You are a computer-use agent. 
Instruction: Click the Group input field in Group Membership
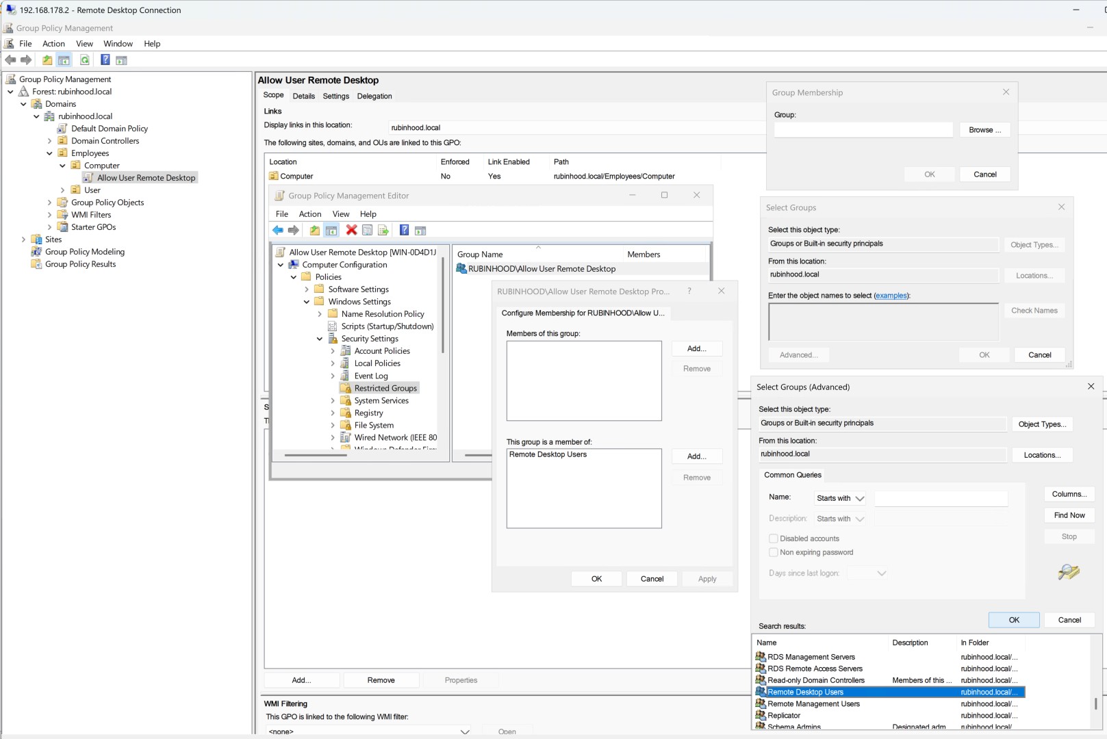pyautogui.click(x=863, y=130)
